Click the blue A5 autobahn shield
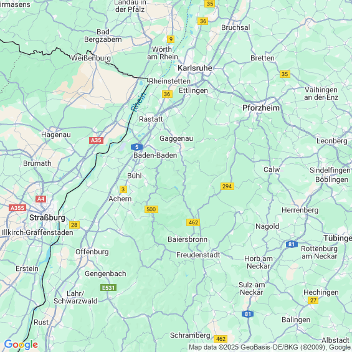This screenshot has height=352, width=352. [x=136, y=147]
